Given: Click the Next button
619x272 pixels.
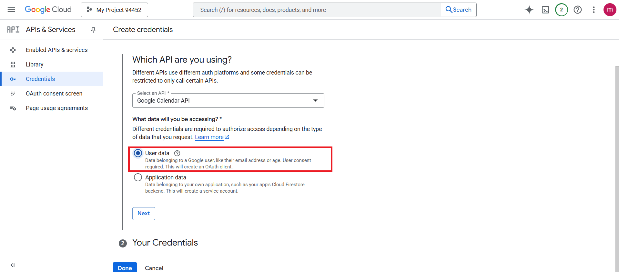Looking at the screenshot, I should coord(144,214).
